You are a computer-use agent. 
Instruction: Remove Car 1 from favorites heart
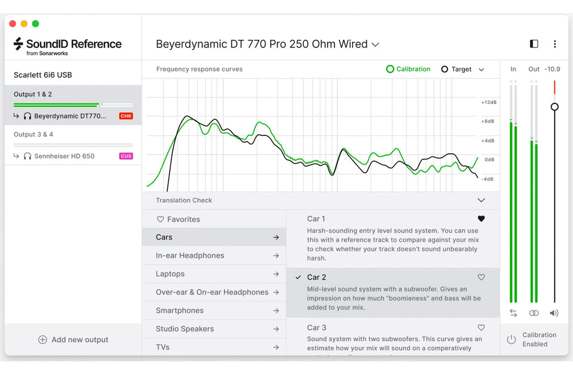481,219
